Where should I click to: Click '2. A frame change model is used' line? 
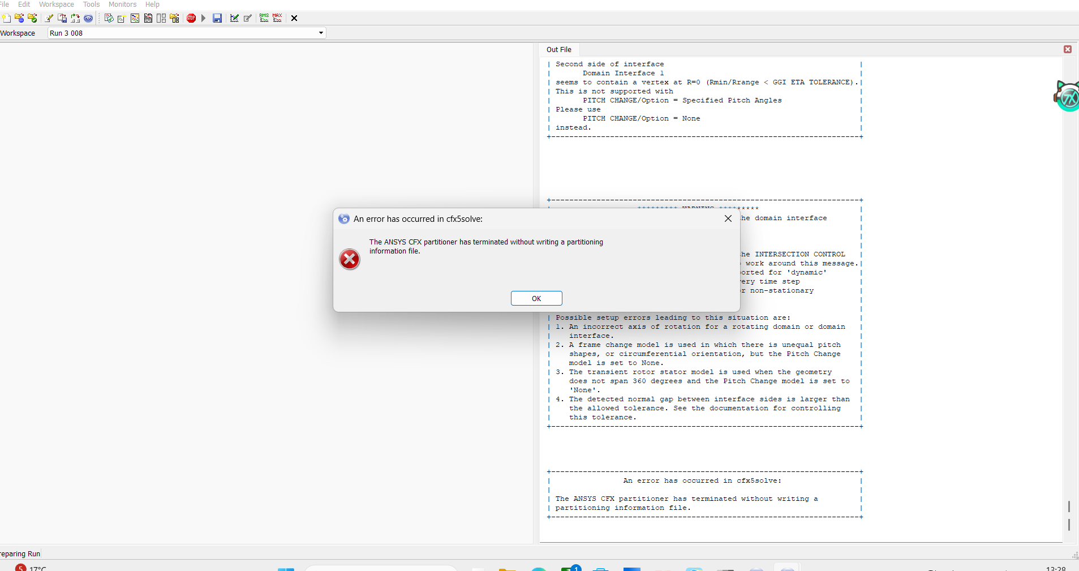tap(698, 345)
